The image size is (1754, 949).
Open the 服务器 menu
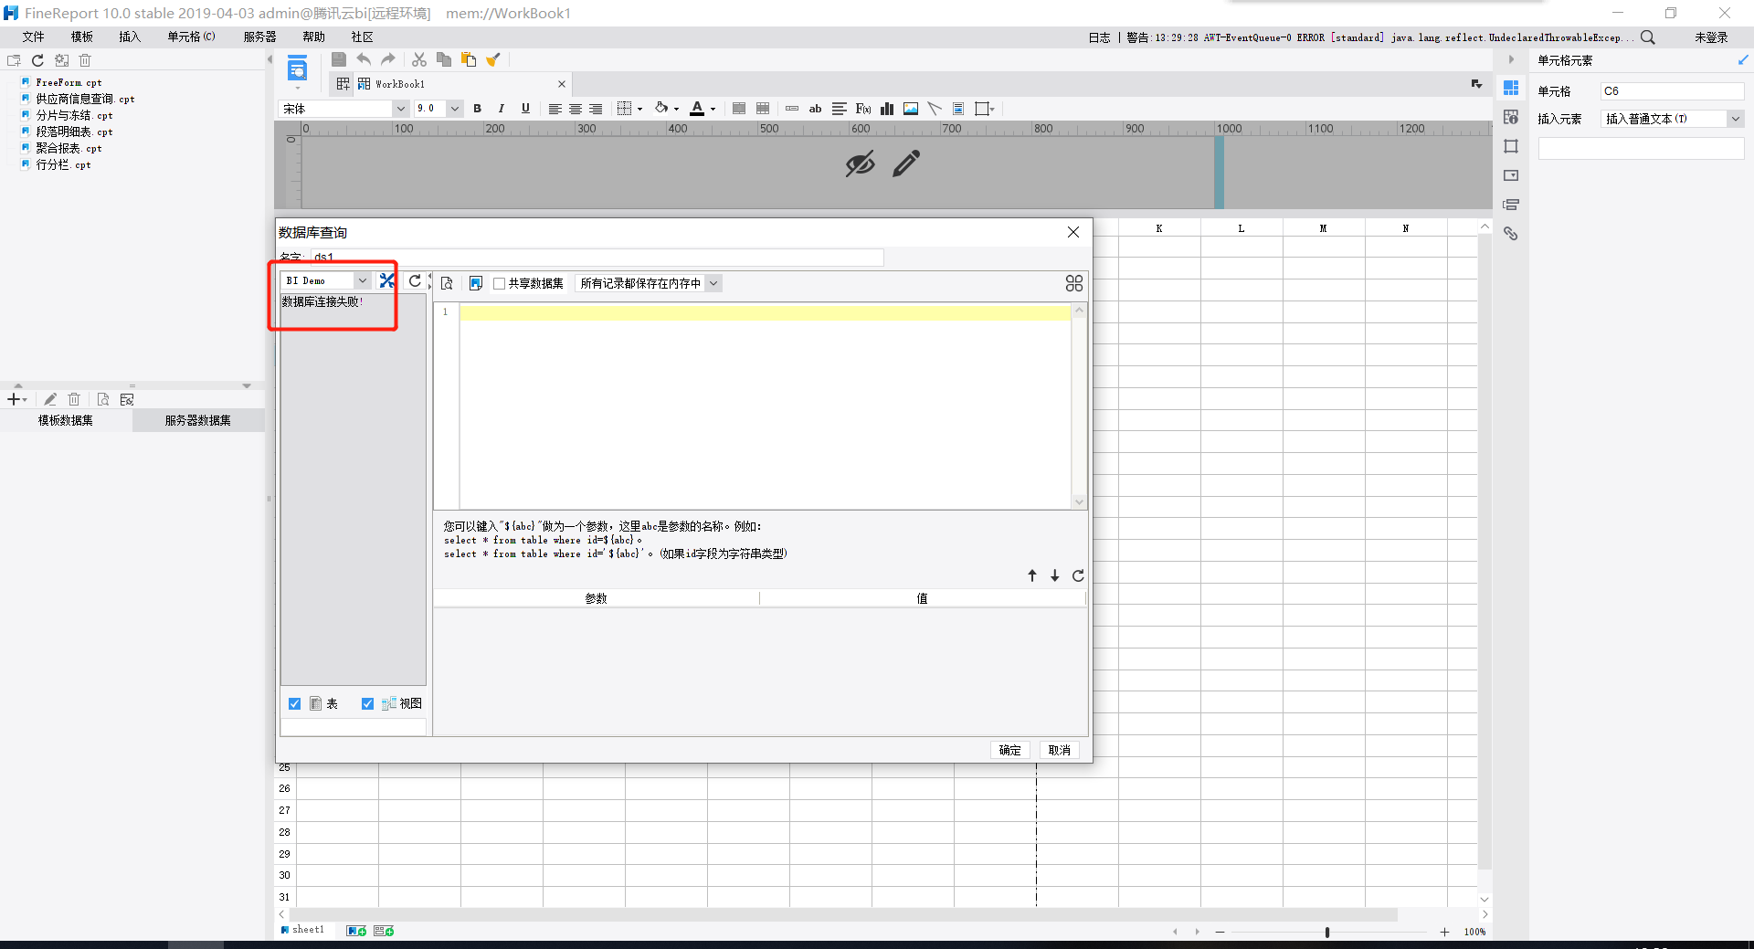coord(260,37)
